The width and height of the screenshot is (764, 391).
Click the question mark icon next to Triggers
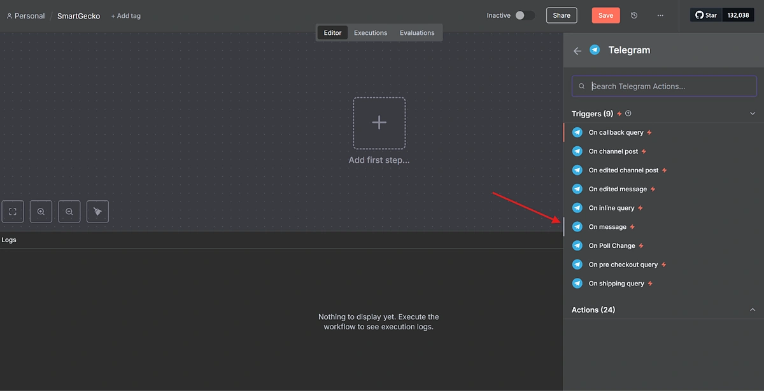pyautogui.click(x=628, y=113)
